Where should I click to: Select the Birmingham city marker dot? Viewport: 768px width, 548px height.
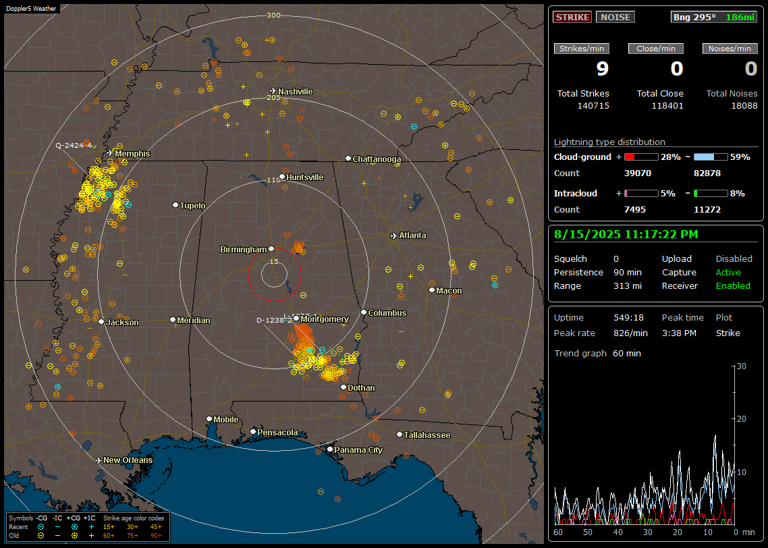(x=271, y=249)
